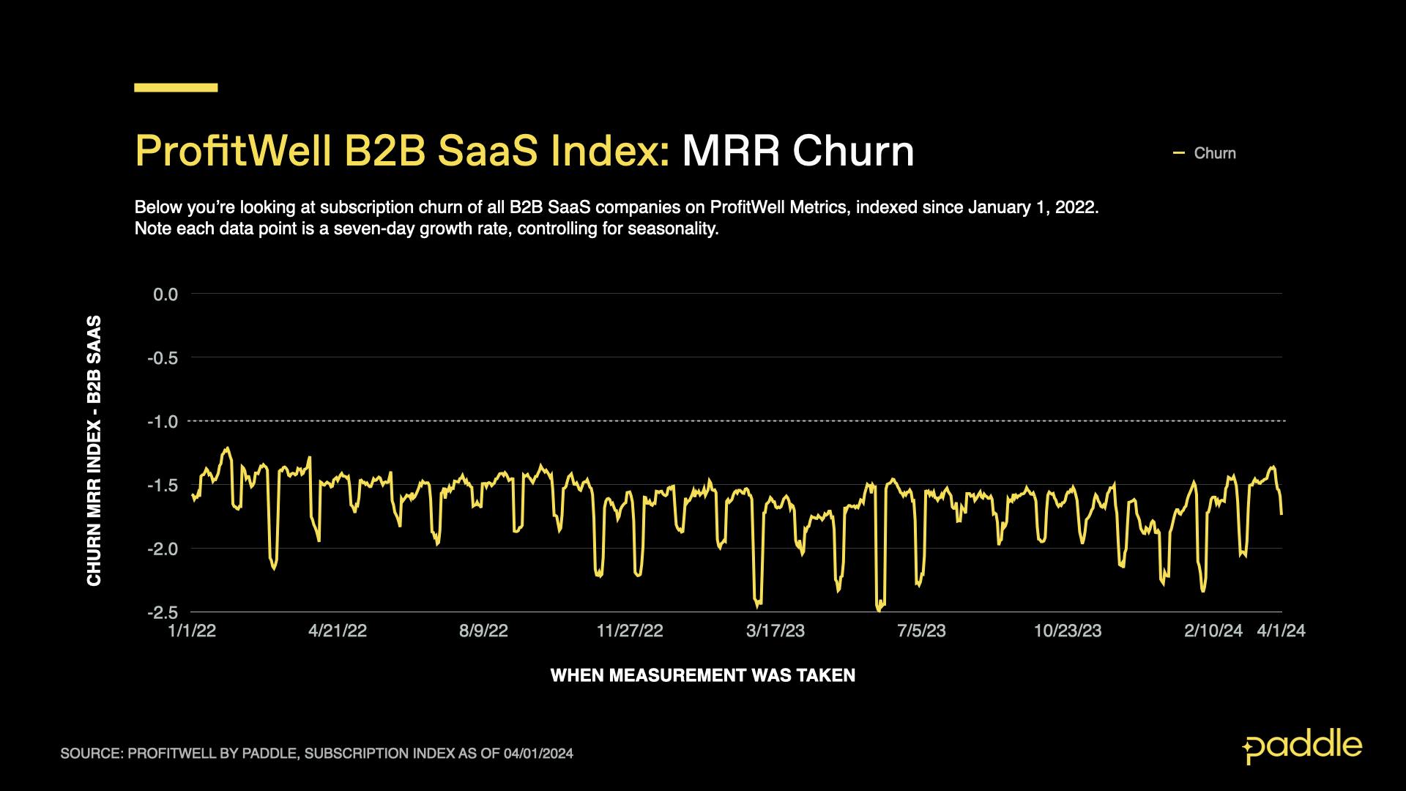The height and width of the screenshot is (791, 1406).
Task: Select the yellow dash icon beside Churn legend
Action: (x=1180, y=152)
